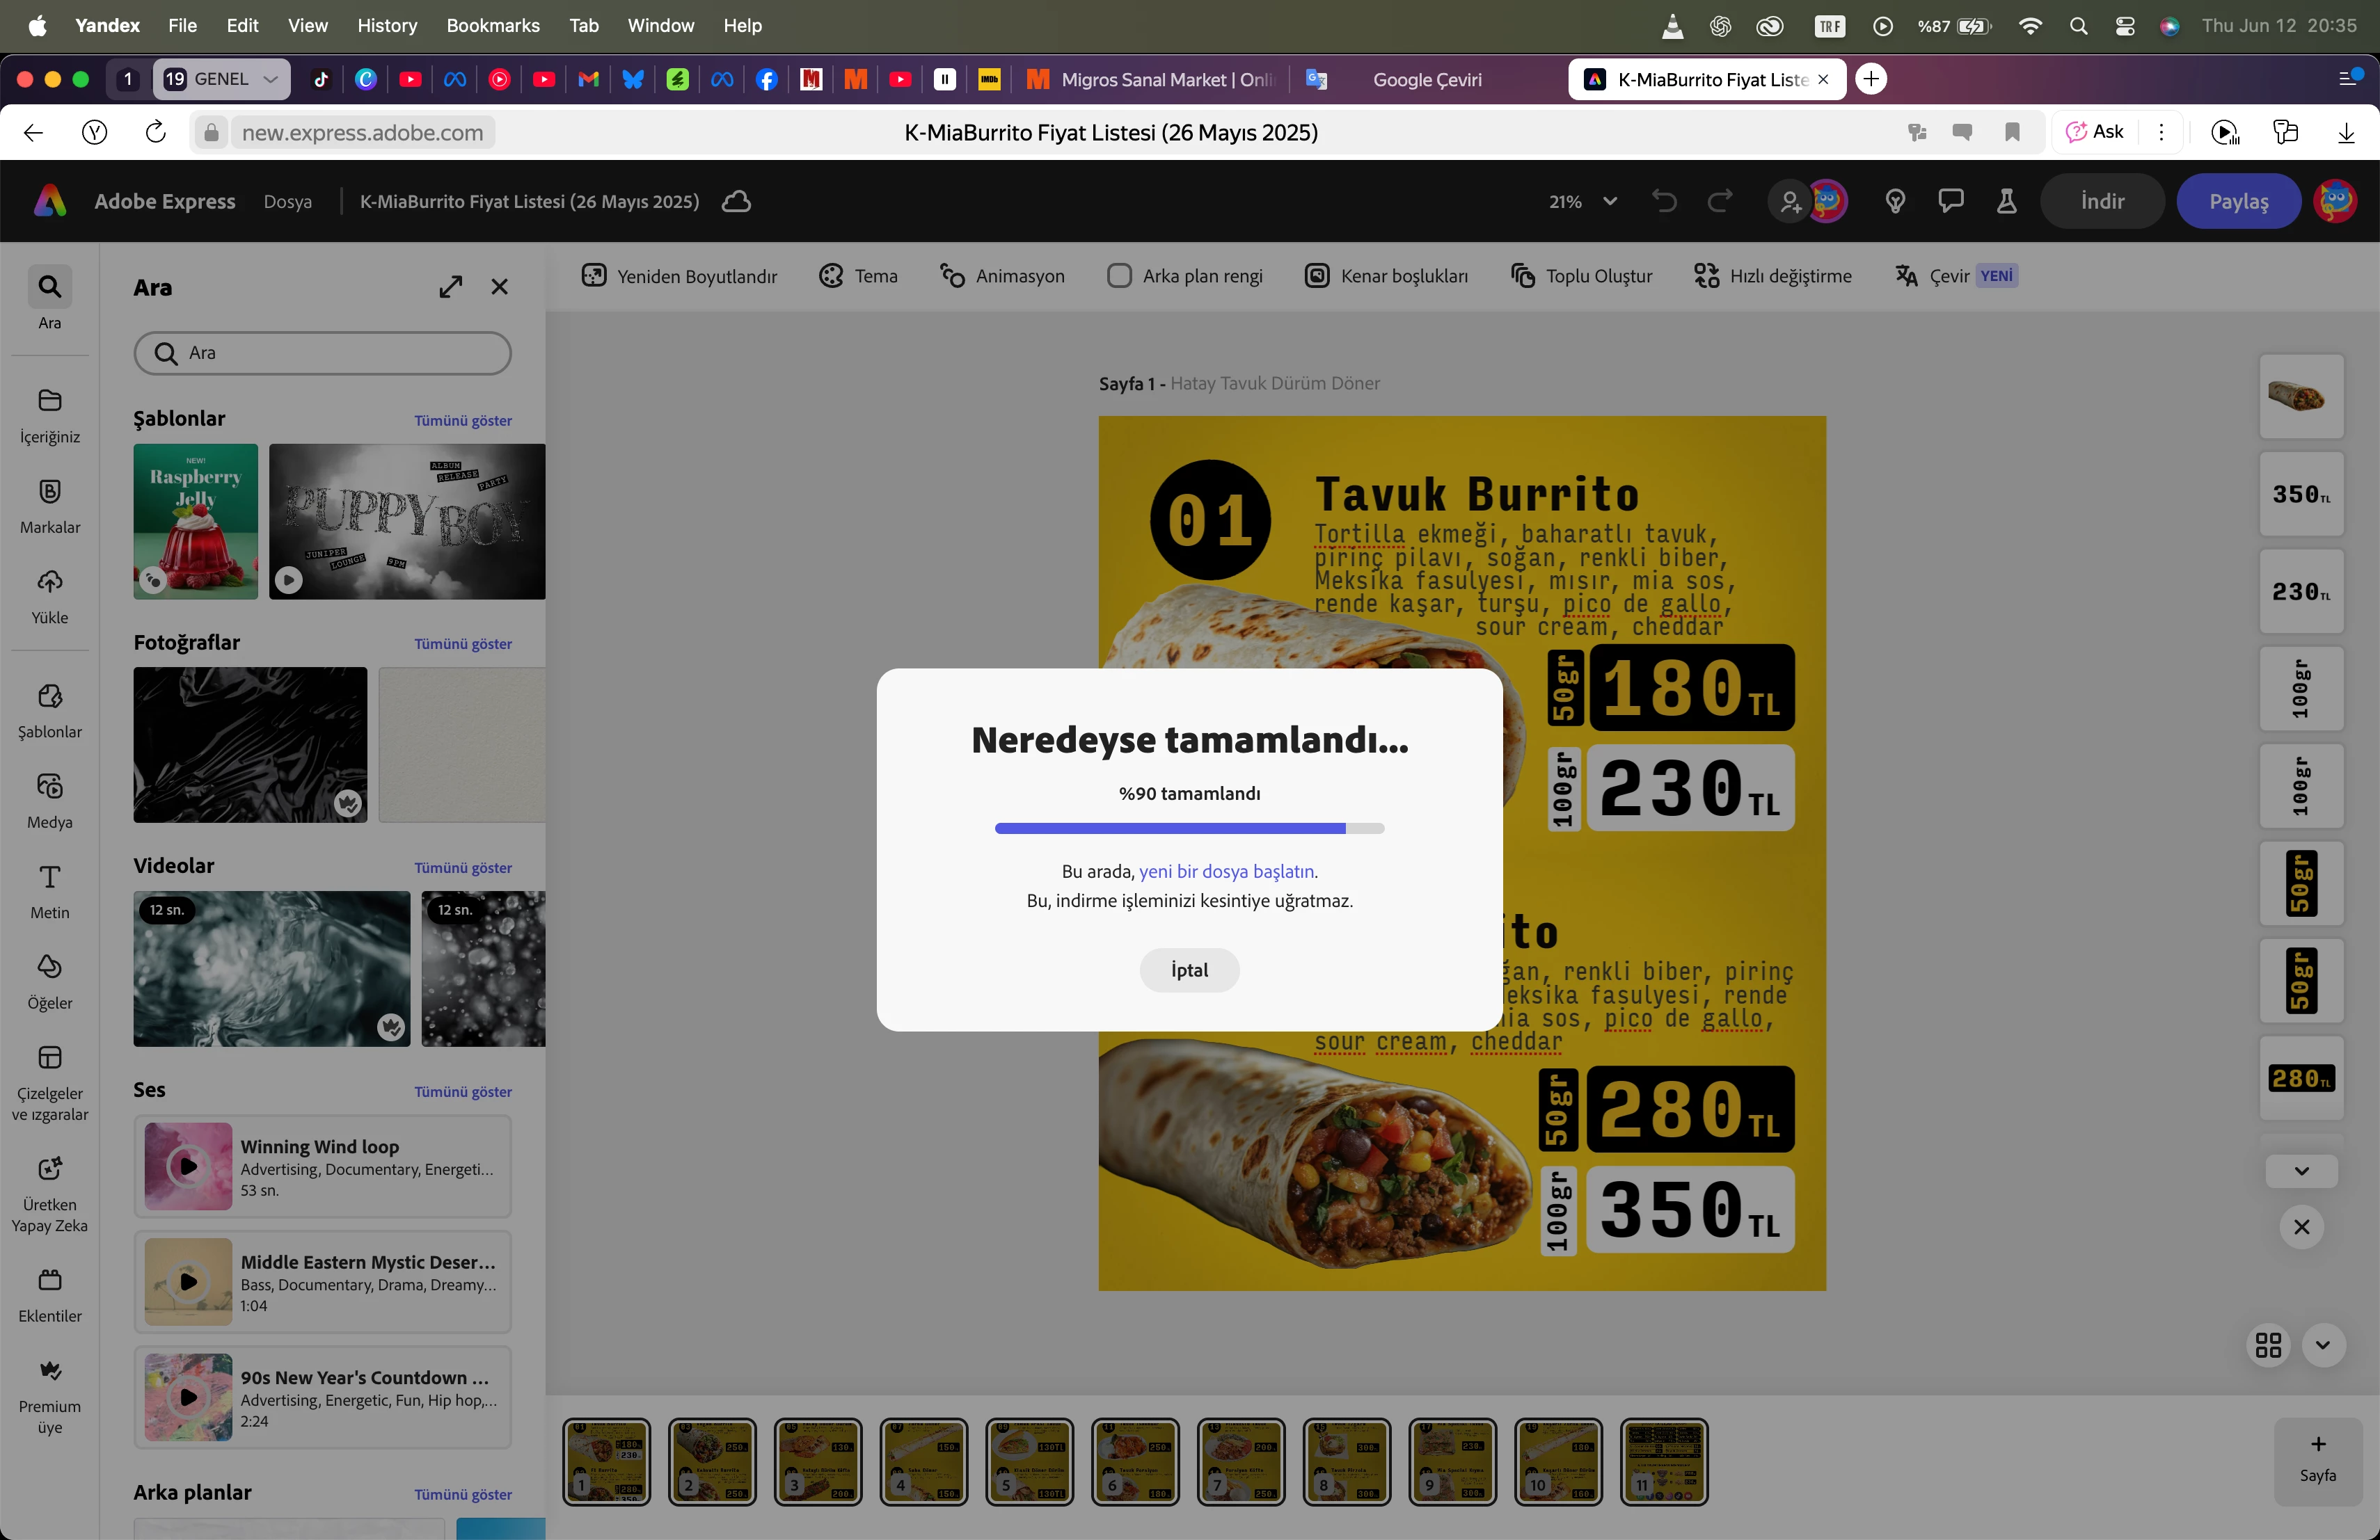Open the GENEL tab group dropdown

pos(270,79)
